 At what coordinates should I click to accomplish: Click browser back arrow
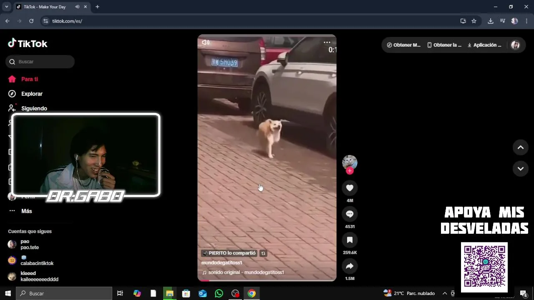[x=8, y=21]
